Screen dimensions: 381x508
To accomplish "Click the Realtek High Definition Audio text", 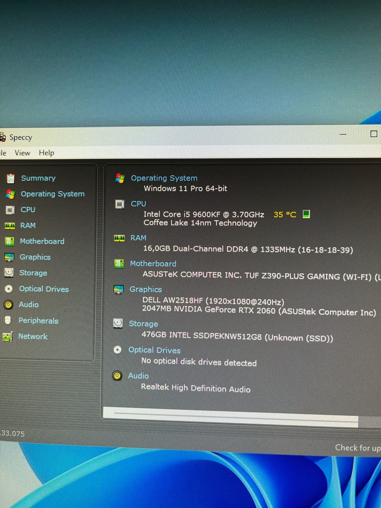I will [x=196, y=388].
